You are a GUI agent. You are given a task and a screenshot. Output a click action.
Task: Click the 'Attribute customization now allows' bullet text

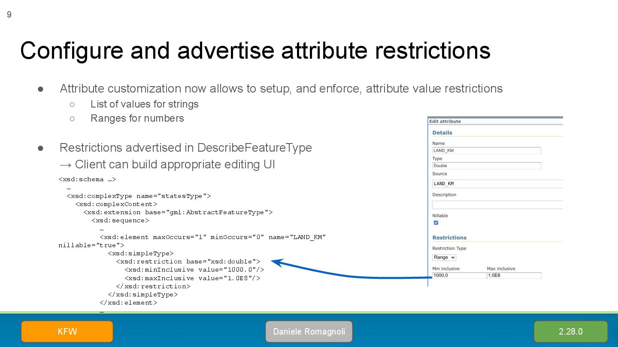pos(282,89)
